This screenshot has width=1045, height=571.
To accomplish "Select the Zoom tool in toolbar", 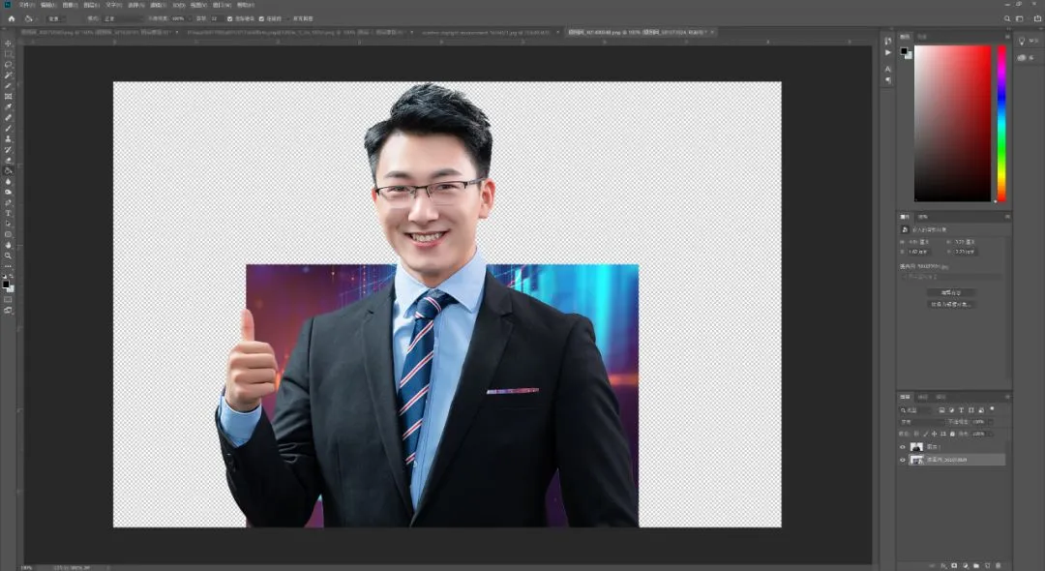I will coord(8,255).
